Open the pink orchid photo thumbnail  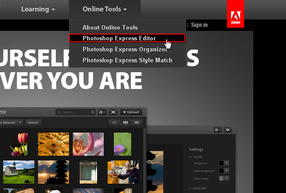click(88, 144)
